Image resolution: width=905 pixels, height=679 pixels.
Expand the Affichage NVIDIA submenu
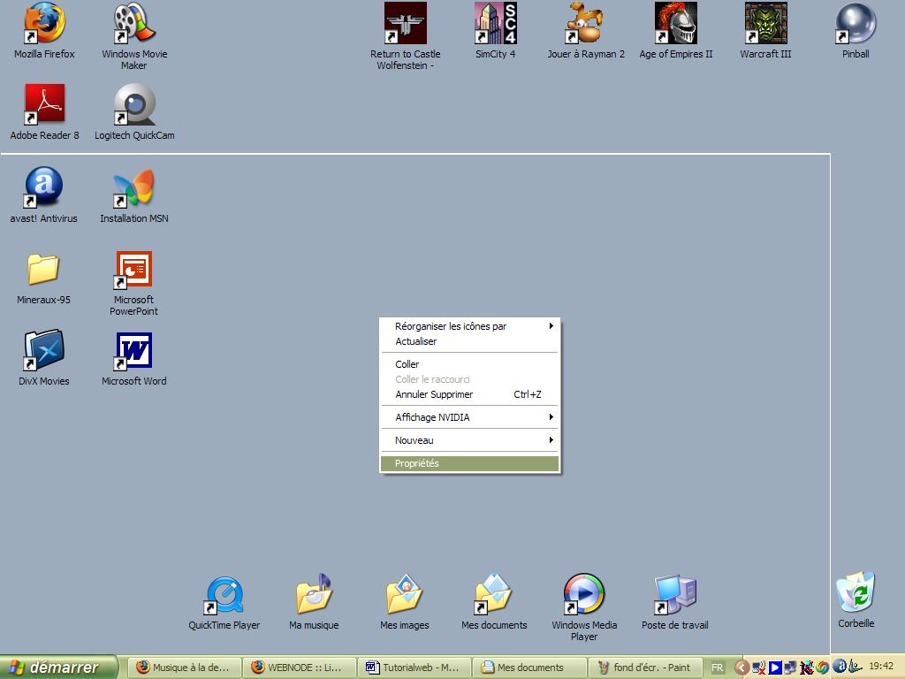469,417
